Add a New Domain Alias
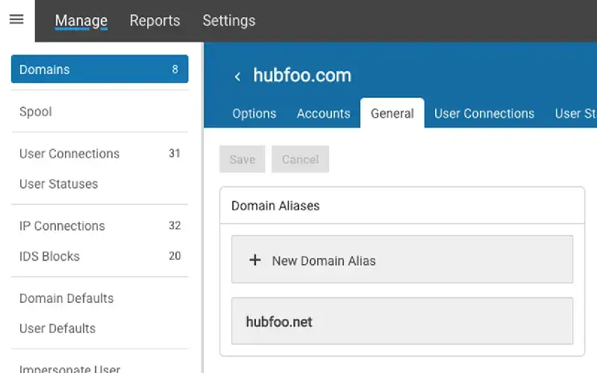This screenshot has height=373, width=597. click(x=402, y=260)
